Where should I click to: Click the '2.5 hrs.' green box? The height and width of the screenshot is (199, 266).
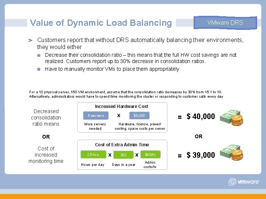pos(93,154)
